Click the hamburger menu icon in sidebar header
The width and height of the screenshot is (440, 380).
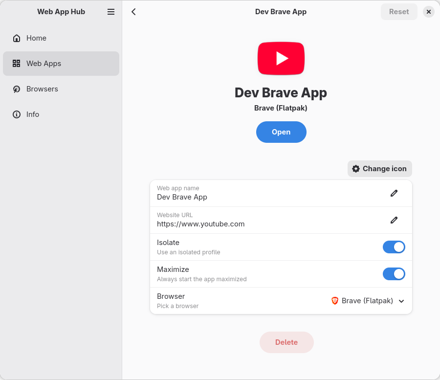(111, 12)
